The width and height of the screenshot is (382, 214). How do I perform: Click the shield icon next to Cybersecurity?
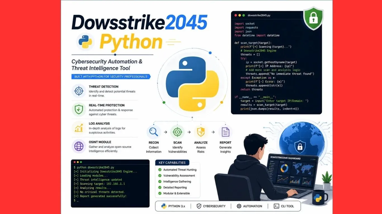coord(199,206)
